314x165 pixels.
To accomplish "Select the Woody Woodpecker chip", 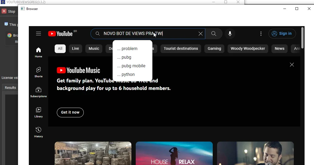I will pyautogui.click(x=248, y=49).
